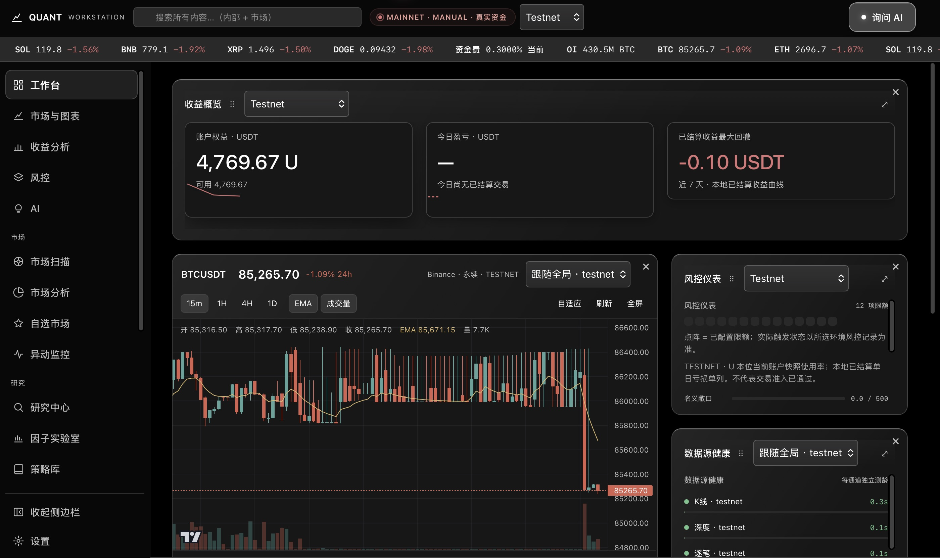Viewport: 940px width, 558px height.
Task: Expand the 收益概览 panel with the arrow icon
Action: pyautogui.click(x=884, y=104)
